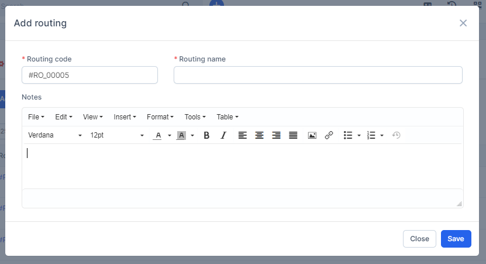The image size is (486, 264).
Task: Click the bullet list icon
Action: (348, 135)
